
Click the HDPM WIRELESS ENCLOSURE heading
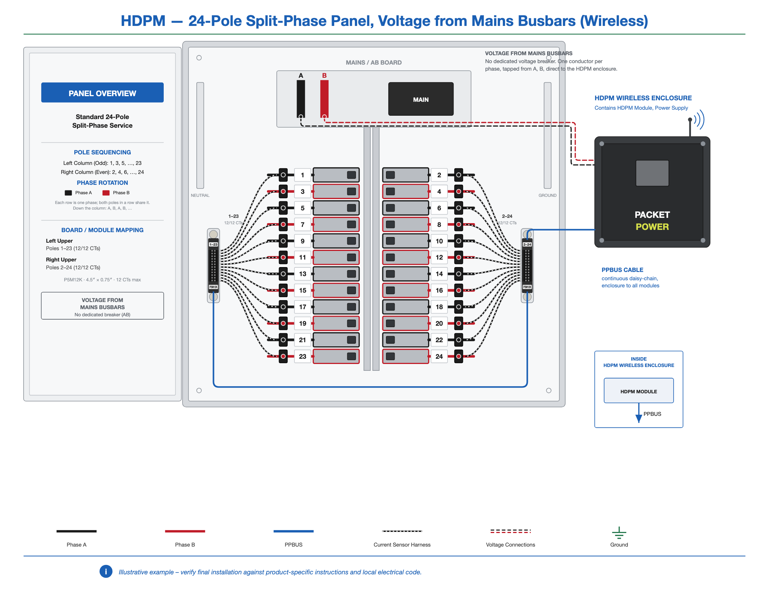click(643, 98)
